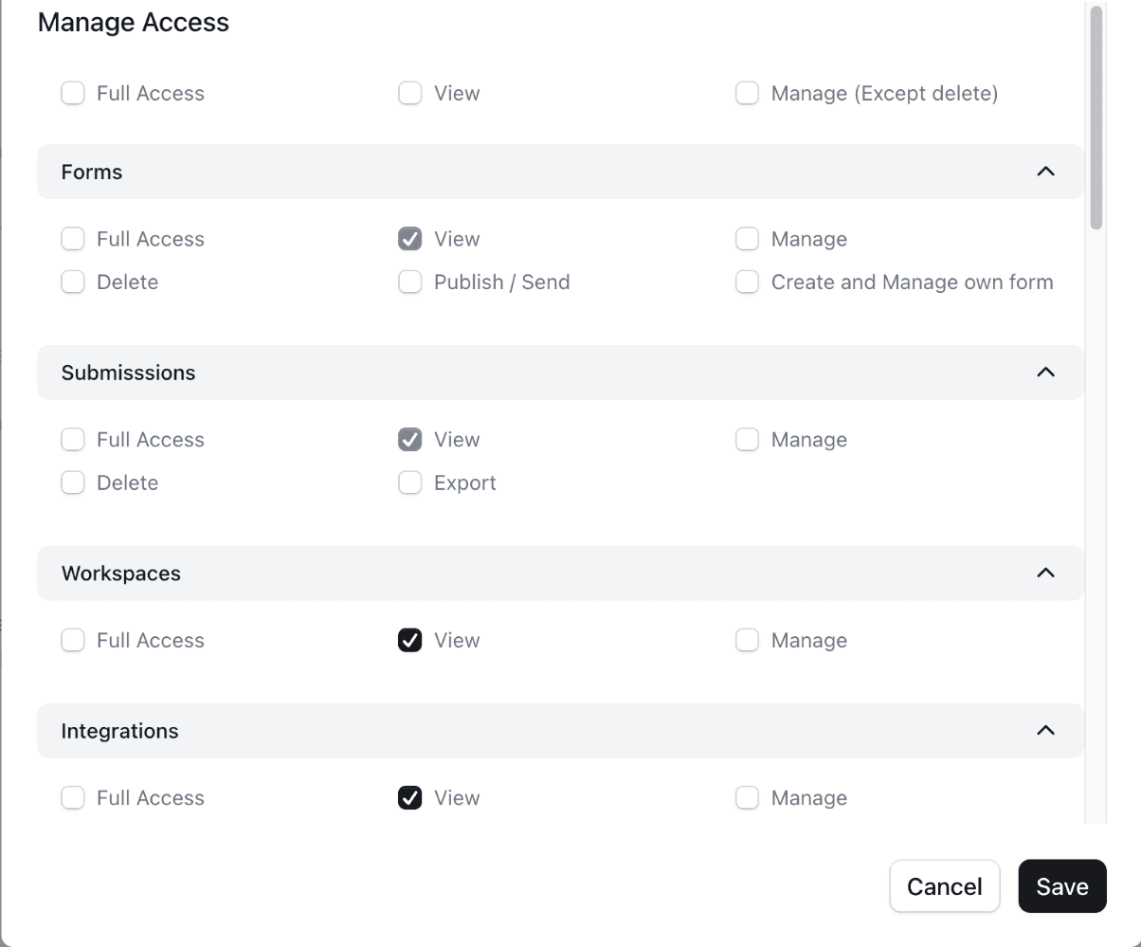Check Create and Manage own form
The height and width of the screenshot is (947, 1141).
[748, 282]
